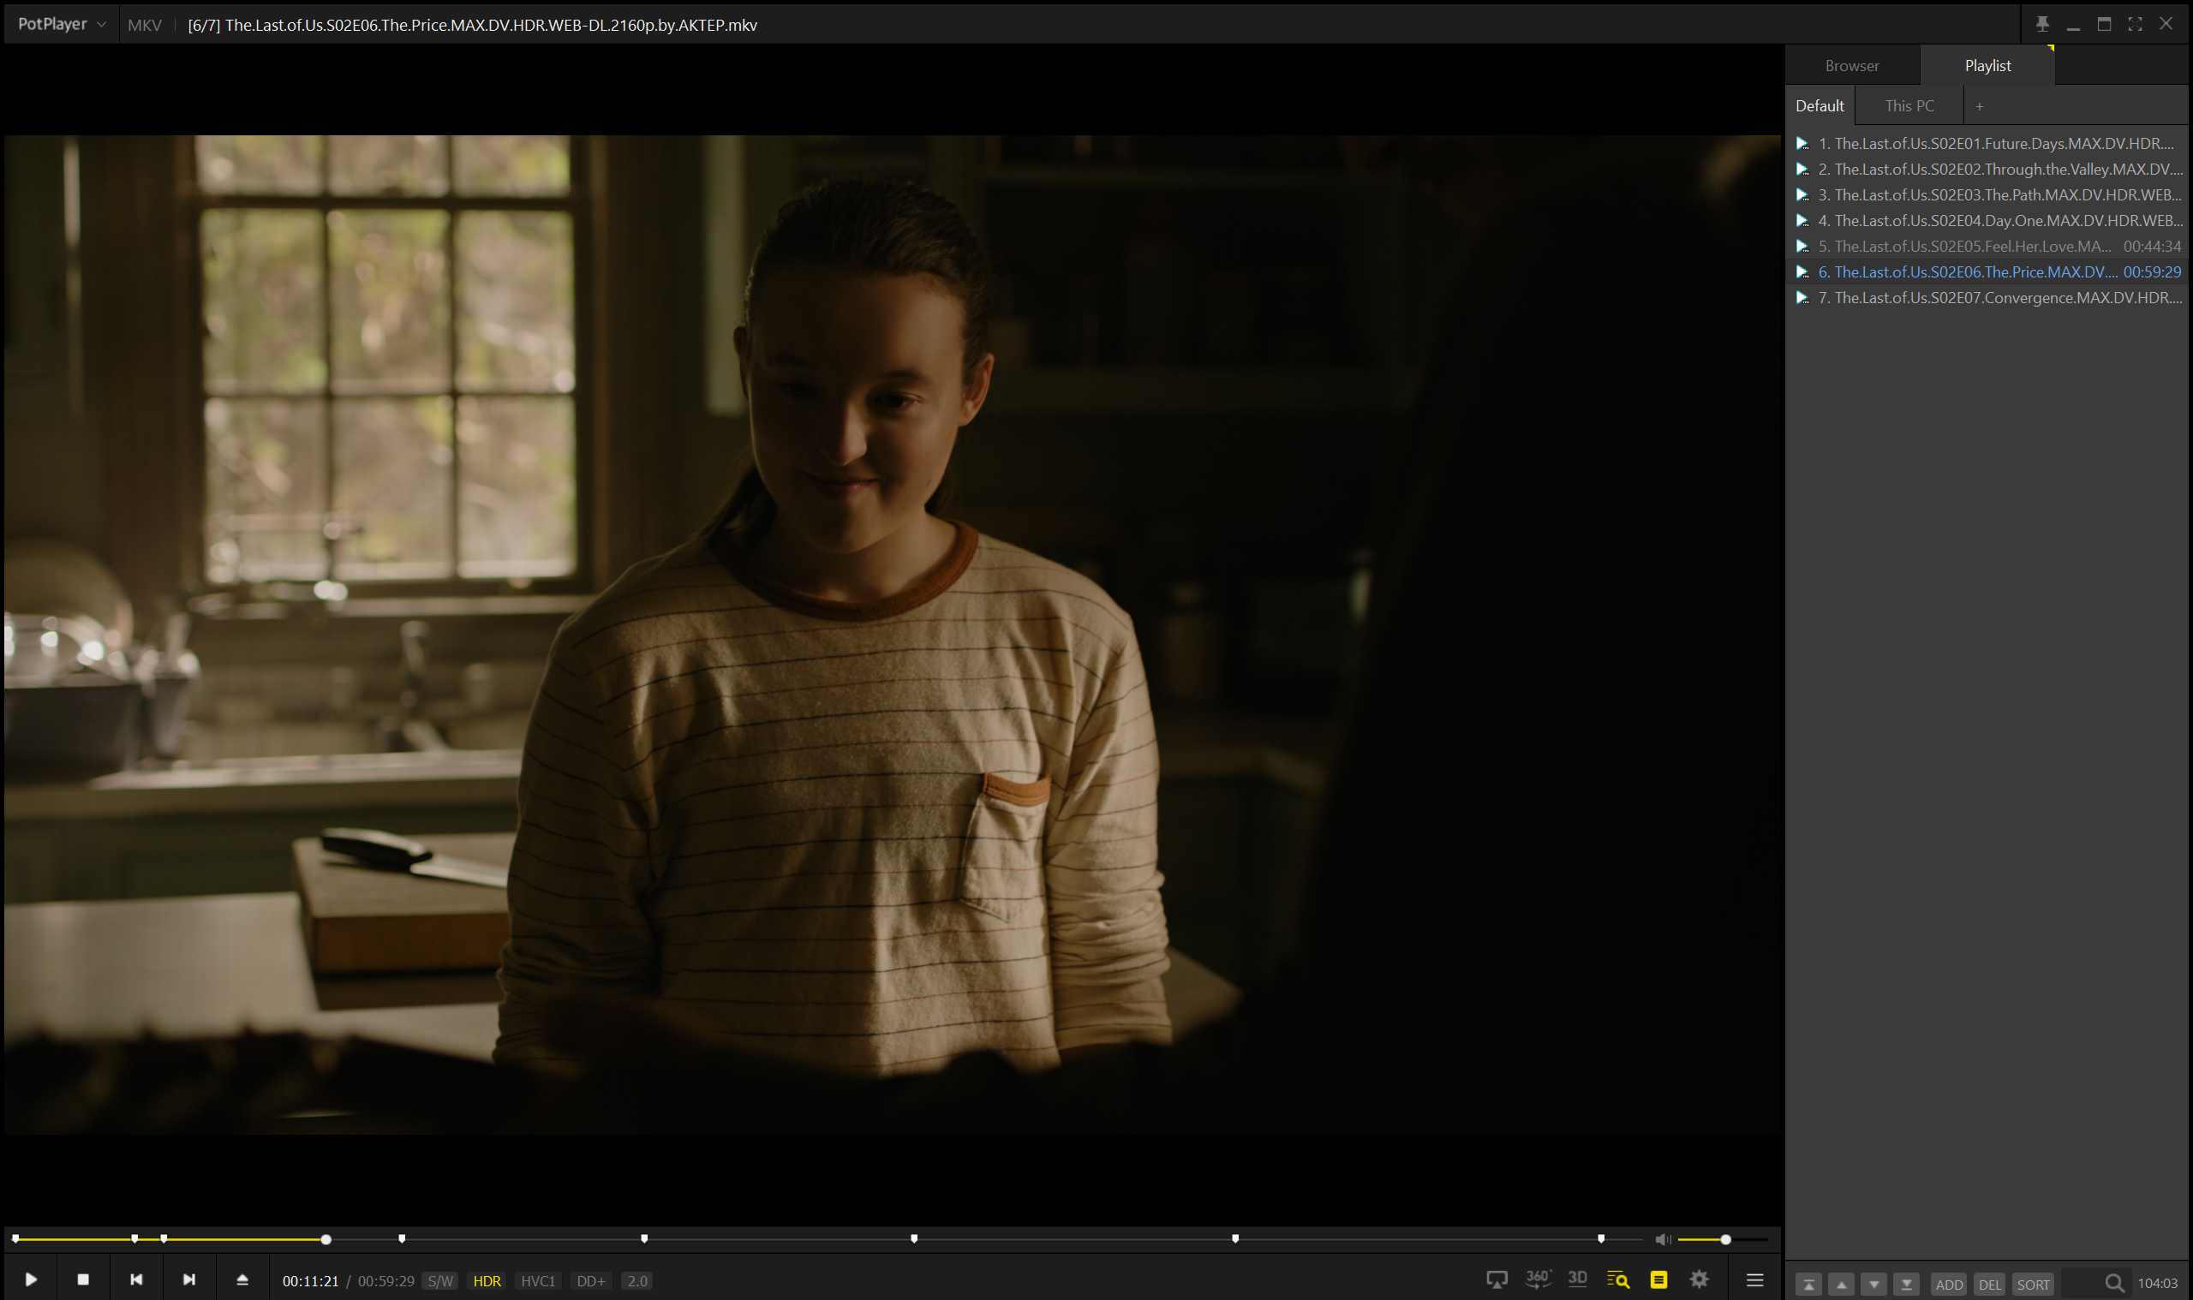This screenshot has width=2193, height=1300.
Task: Click the 00:59:29 total duration
Action: tap(385, 1280)
